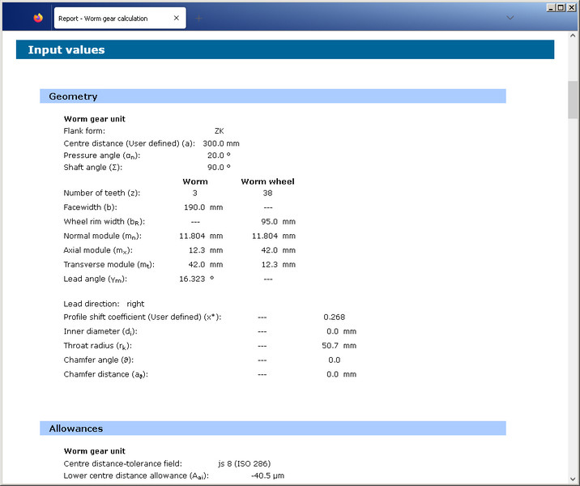Select the Report - Worm gear calculation tab
The width and height of the screenshot is (580, 486).
point(105,18)
